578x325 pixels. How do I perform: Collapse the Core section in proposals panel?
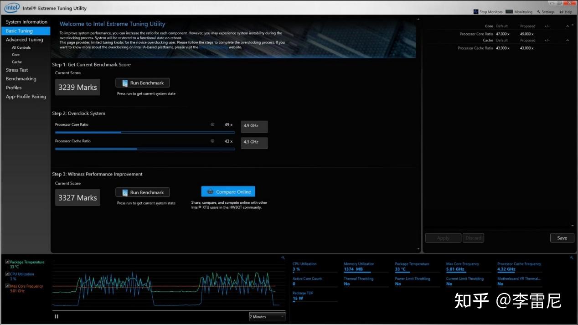click(x=568, y=26)
